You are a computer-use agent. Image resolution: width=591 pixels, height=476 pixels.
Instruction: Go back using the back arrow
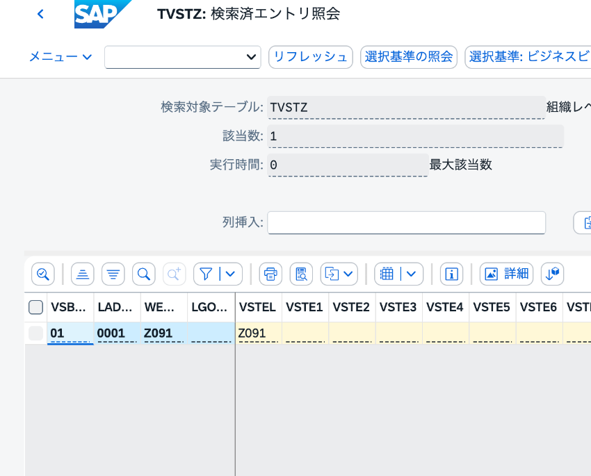(x=41, y=15)
